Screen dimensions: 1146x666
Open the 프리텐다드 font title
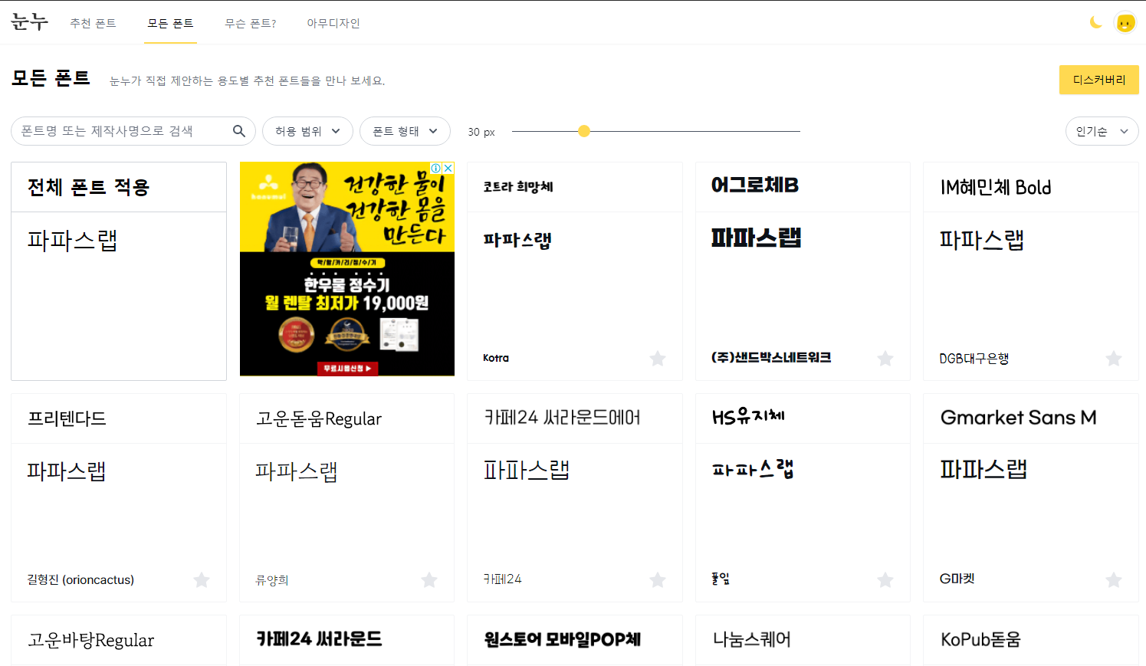67,418
